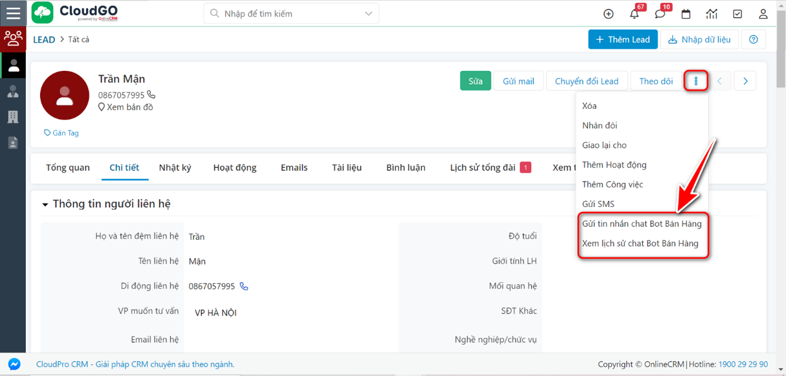Open the quick create plus icon
The width and height of the screenshot is (786, 376).
(x=608, y=13)
